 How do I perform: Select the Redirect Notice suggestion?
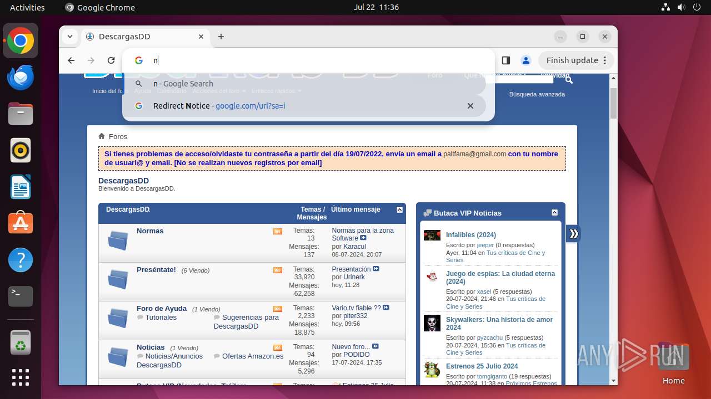(304, 106)
